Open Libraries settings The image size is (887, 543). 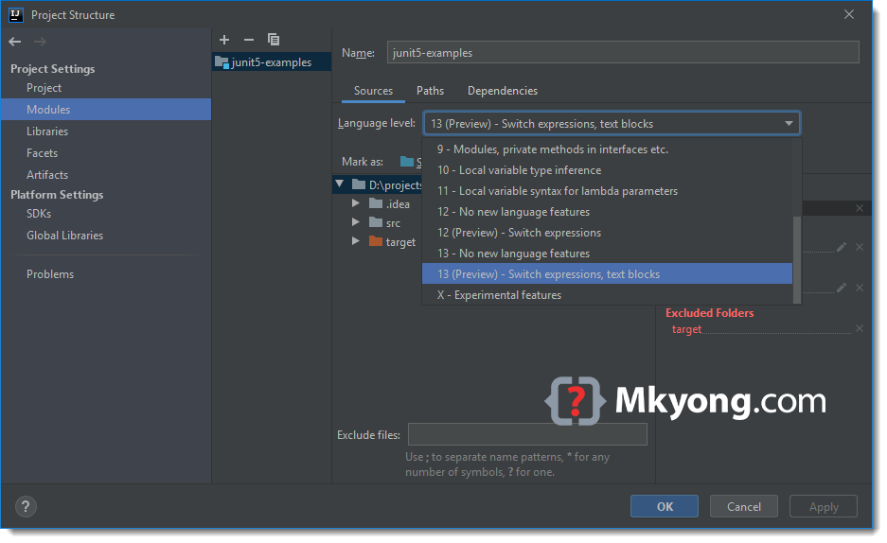click(x=47, y=131)
